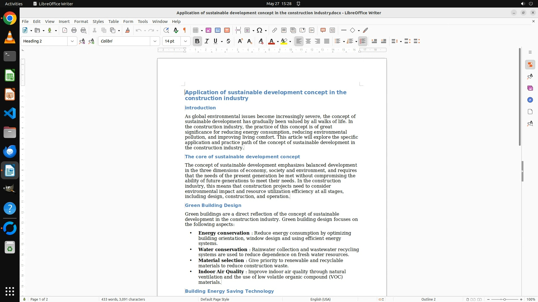Click the Export as PDF icon
Image resolution: width=538 pixels, height=302 pixels.
pos(65,30)
